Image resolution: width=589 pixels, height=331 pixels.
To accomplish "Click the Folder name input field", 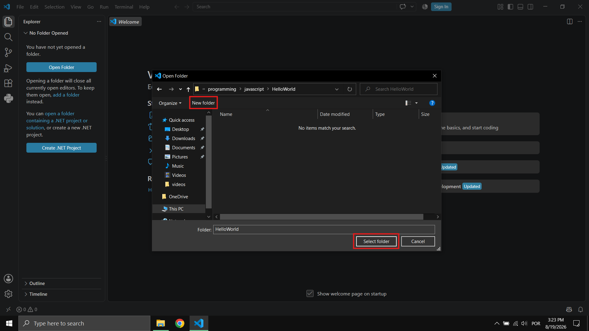I will point(324,229).
